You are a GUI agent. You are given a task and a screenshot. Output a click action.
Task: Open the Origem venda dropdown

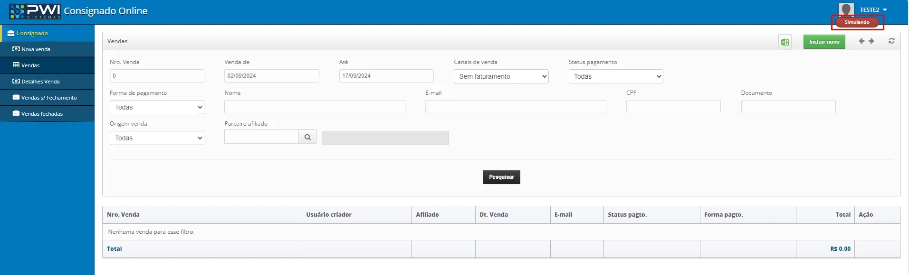[157, 138]
